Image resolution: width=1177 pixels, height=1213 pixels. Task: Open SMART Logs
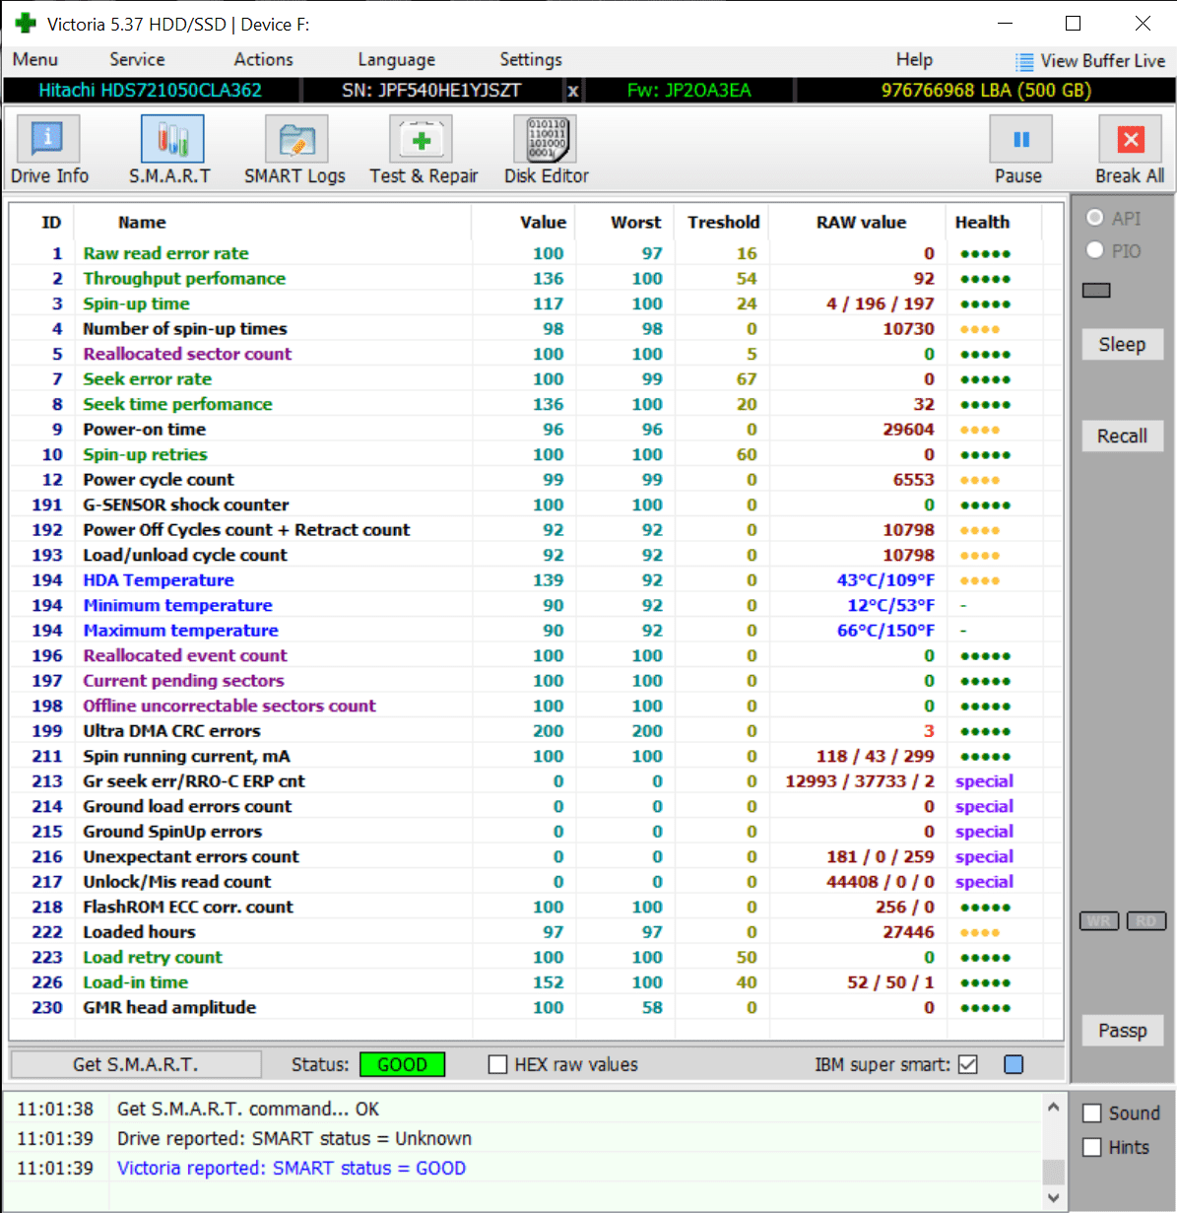(296, 140)
